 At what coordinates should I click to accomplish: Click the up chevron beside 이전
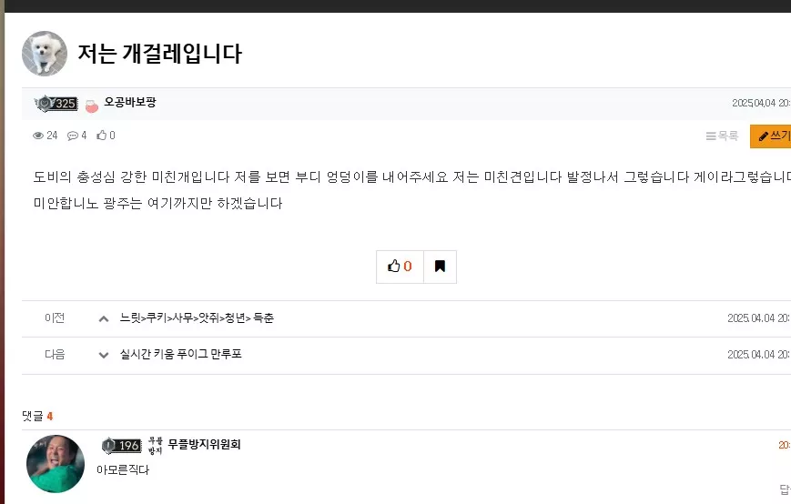[104, 318]
